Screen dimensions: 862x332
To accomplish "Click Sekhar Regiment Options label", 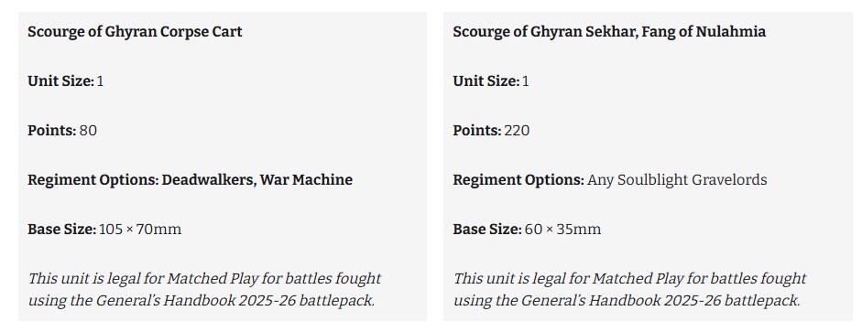I will (x=518, y=180).
